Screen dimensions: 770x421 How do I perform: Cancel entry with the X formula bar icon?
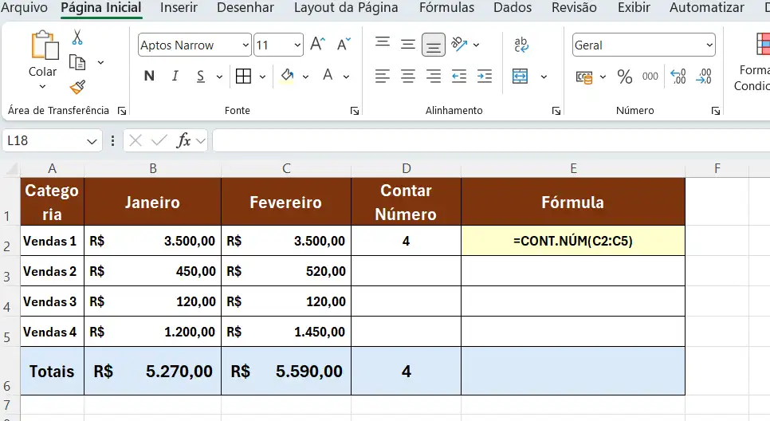(x=136, y=141)
